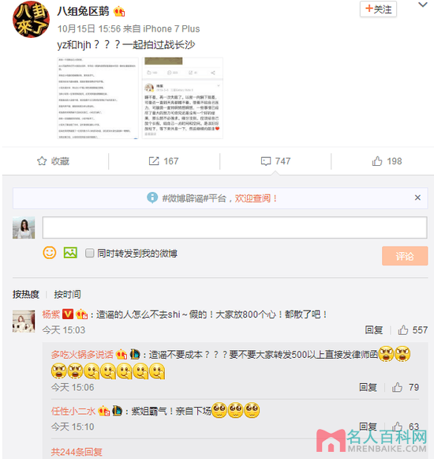Close the 微博辟谣 notice banner
Viewport: 434px width, 459px height.
(x=417, y=198)
